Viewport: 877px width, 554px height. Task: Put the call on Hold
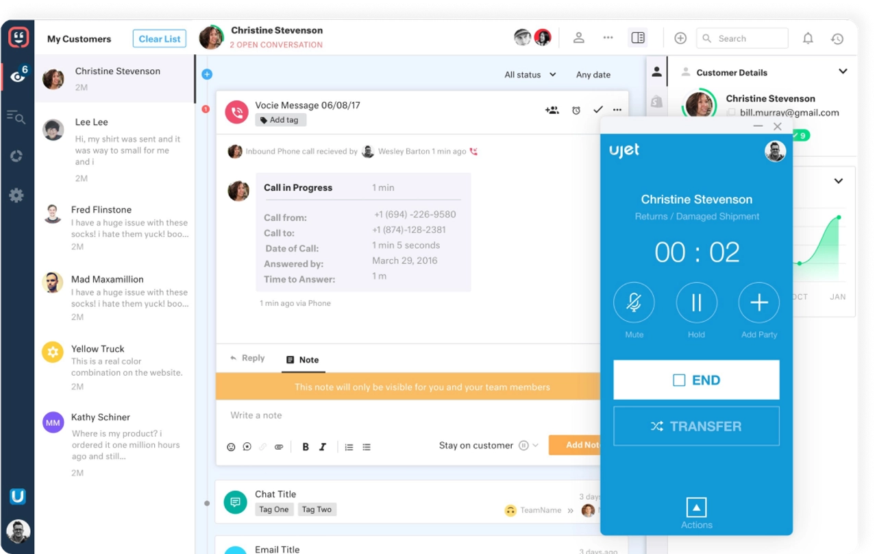click(696, 302)
